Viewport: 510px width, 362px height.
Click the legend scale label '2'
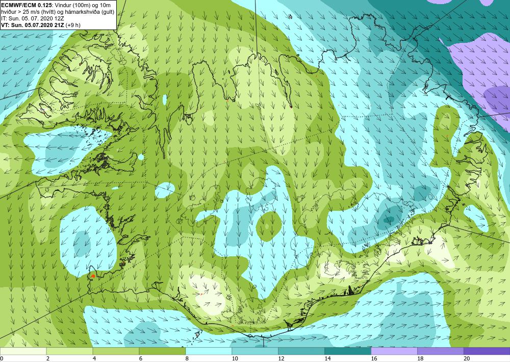click(x=48, y=358)
